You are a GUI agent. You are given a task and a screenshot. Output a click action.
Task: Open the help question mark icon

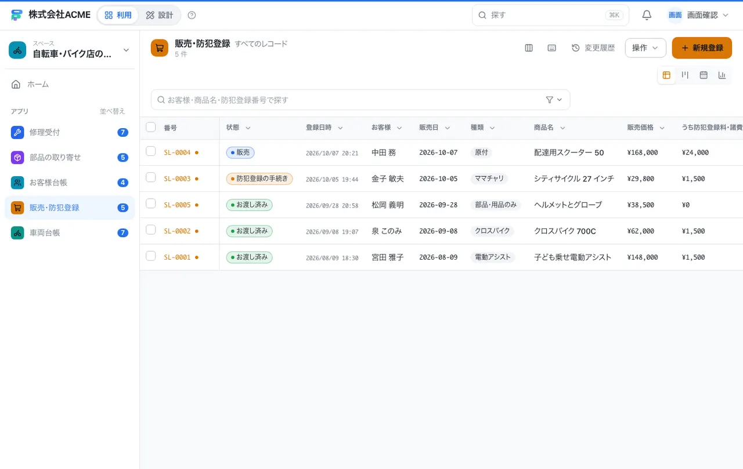pyautogui.click(x=192, y=15)
